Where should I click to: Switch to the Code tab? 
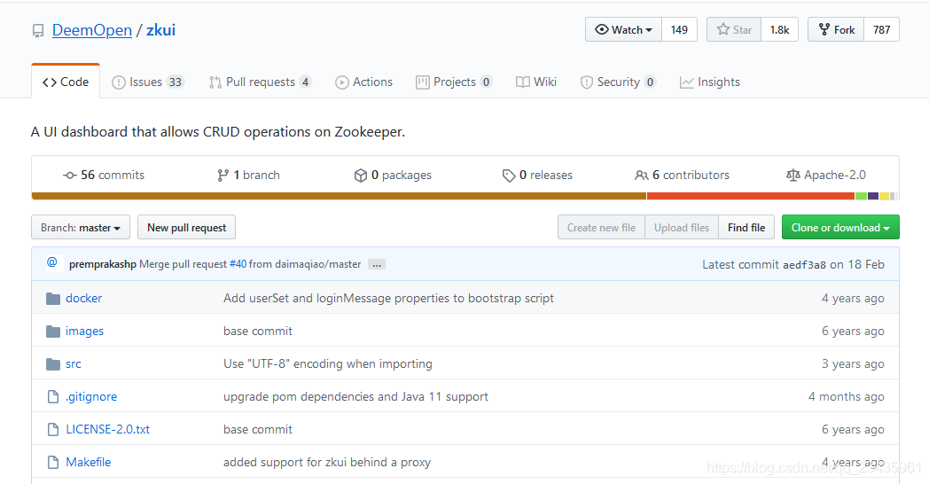[66, 82]
